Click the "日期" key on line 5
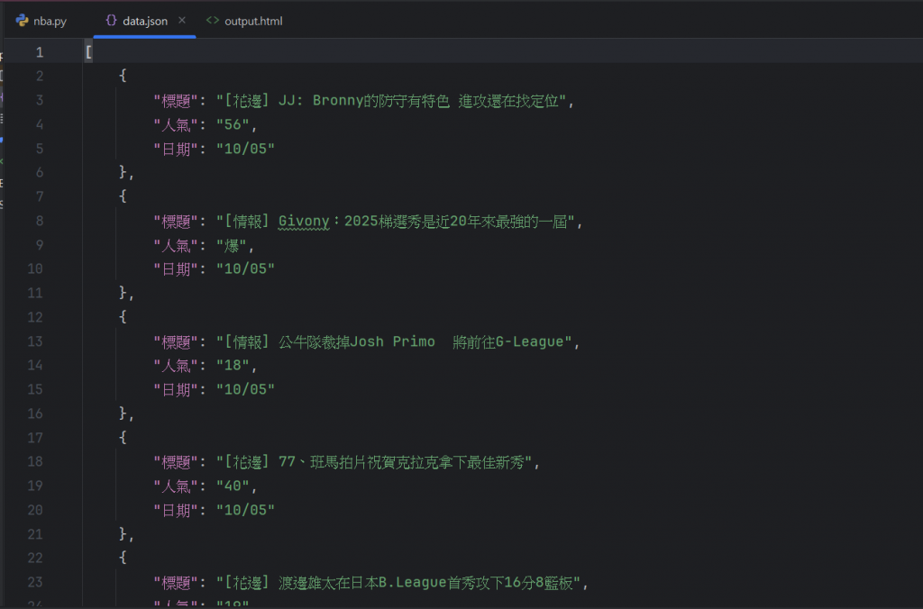 click(x=176, y=149)
